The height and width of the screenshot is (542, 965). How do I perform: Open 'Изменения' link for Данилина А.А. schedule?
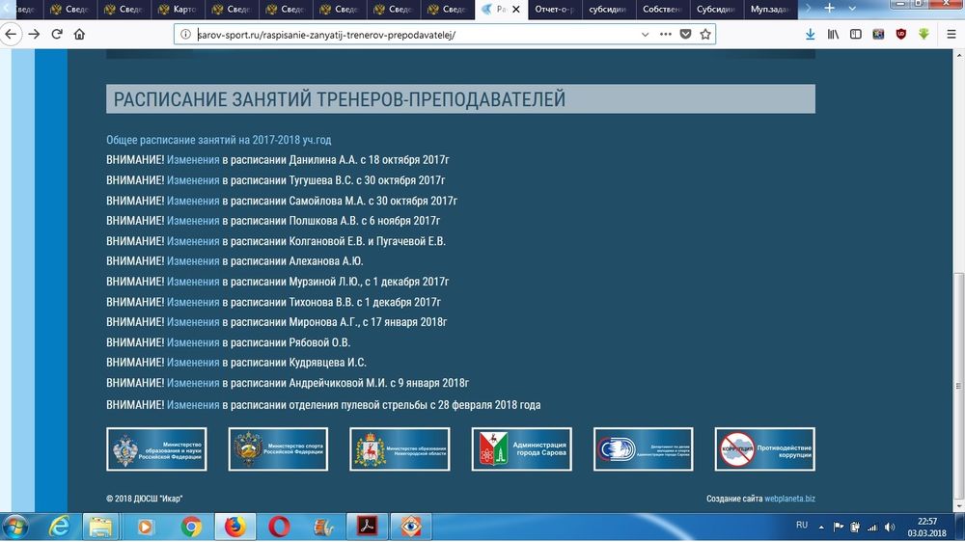tap(193, 160)
